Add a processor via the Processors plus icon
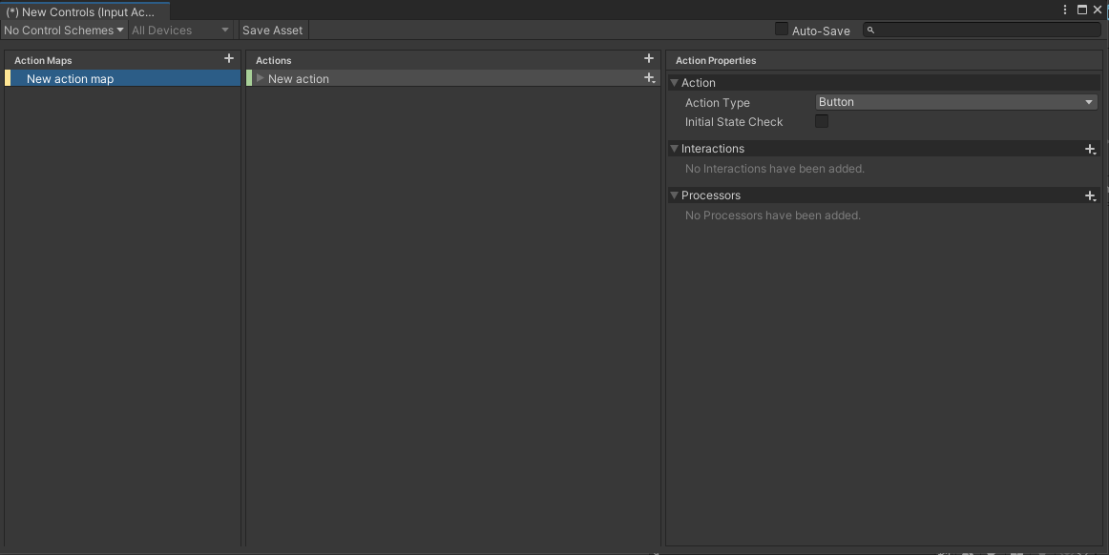This screenshot has width=1109, height=555. tap(1091, 195)
